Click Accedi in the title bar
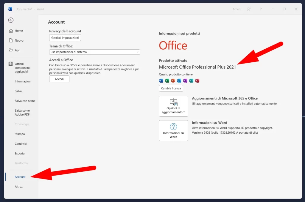Screen dimensions: 305x202 (x=237, y=9)
